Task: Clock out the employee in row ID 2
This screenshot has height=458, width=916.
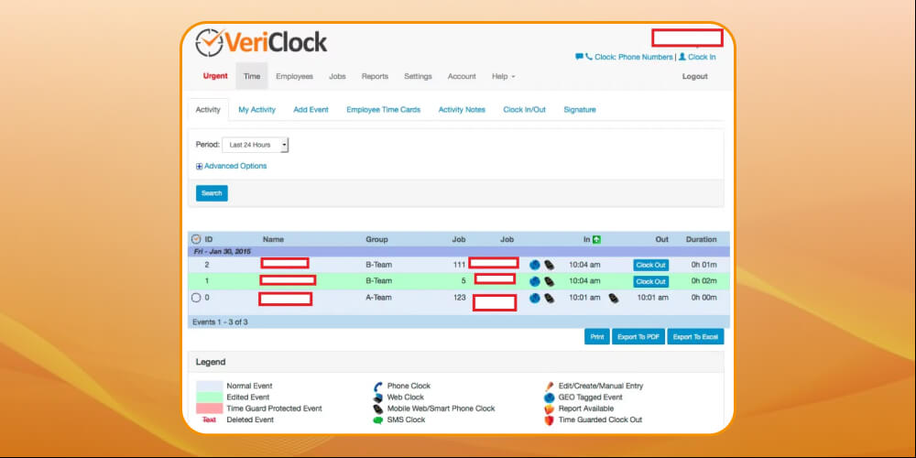Action: 650,266
